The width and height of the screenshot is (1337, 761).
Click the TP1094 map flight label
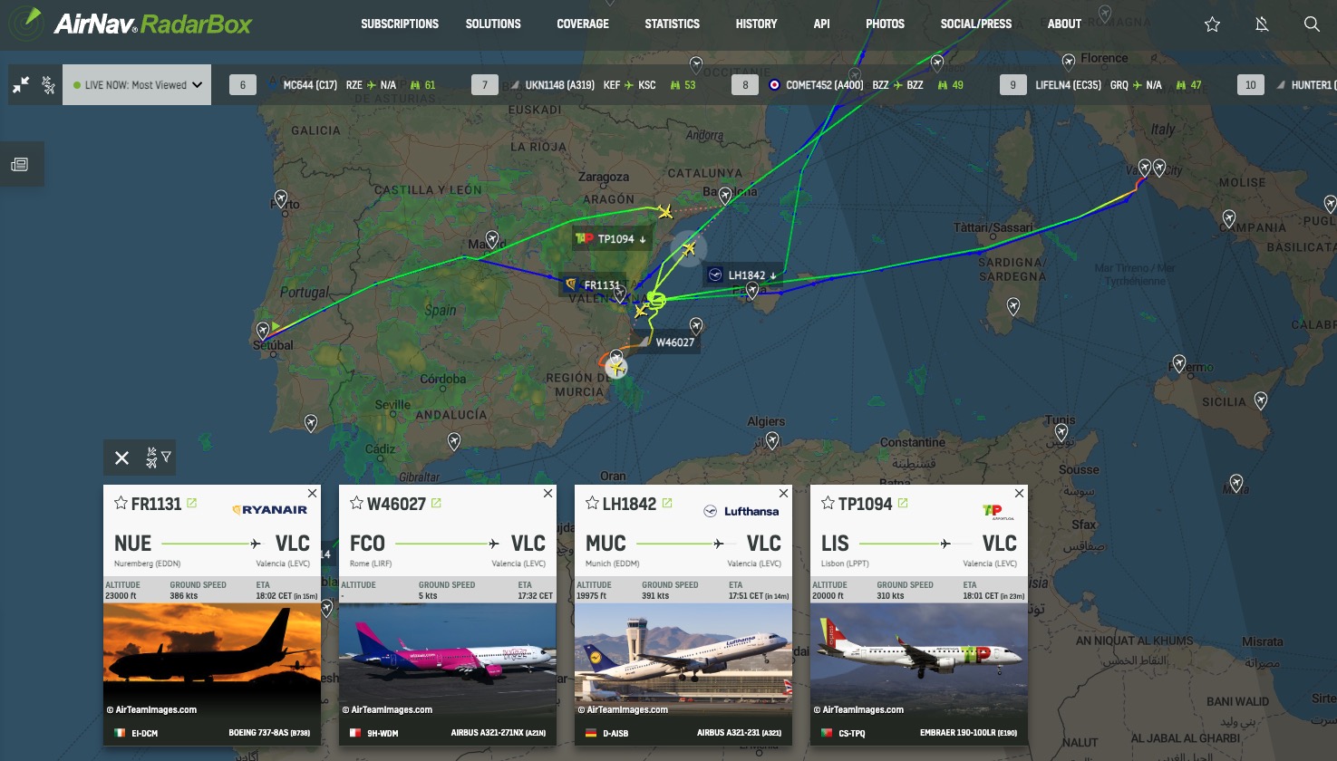pyautogui.click(x=613, y=239)
